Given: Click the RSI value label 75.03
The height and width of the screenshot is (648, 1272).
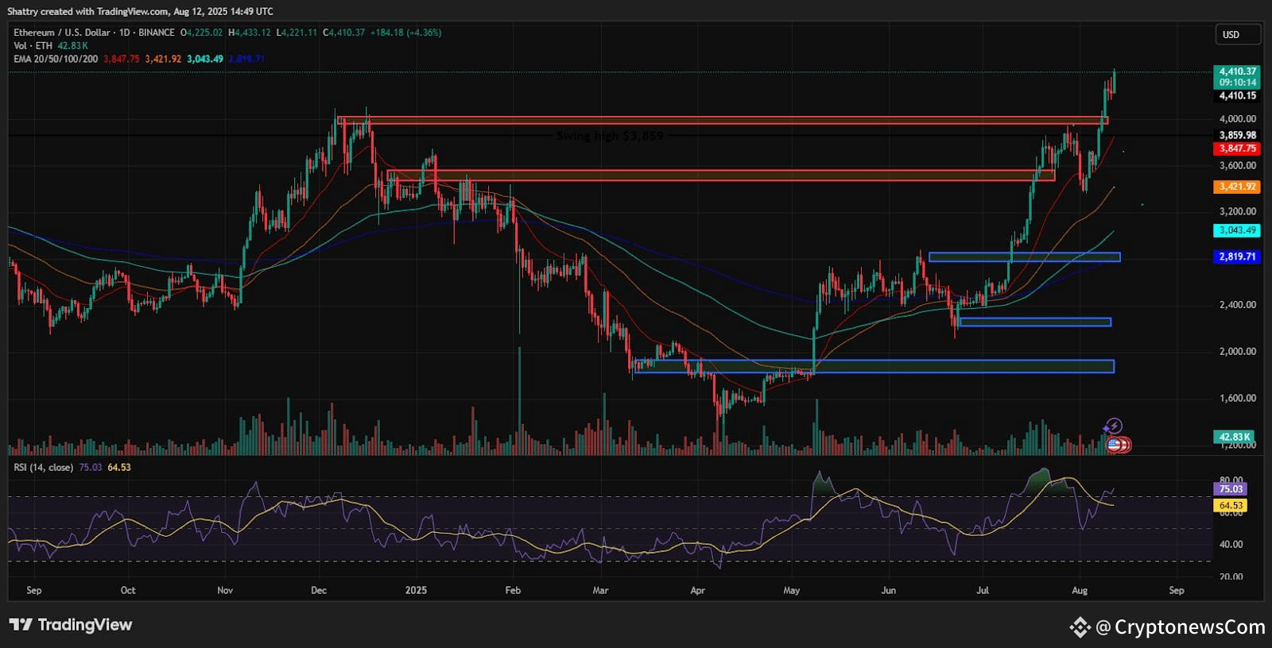Looking at the screenshot, I should [x=1230, y=489].
